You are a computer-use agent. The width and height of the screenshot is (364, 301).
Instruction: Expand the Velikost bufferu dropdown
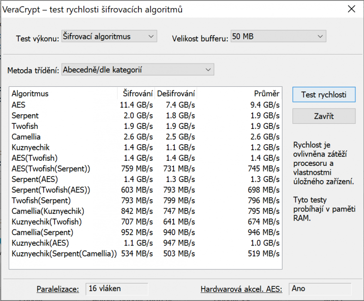(278, 36)
